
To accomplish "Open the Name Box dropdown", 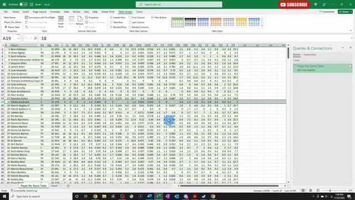I will (x=18, y=38).
